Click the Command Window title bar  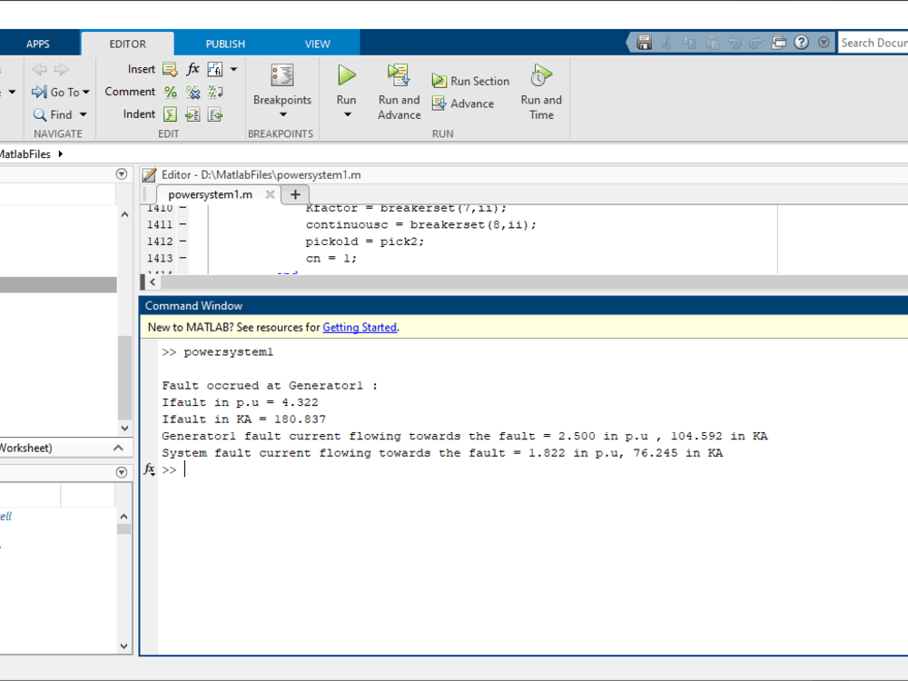coord(524,306)
